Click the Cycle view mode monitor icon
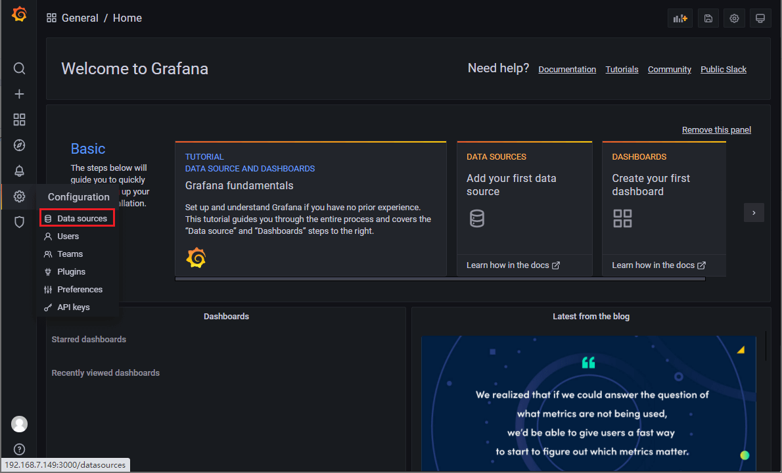 (760, 18)
